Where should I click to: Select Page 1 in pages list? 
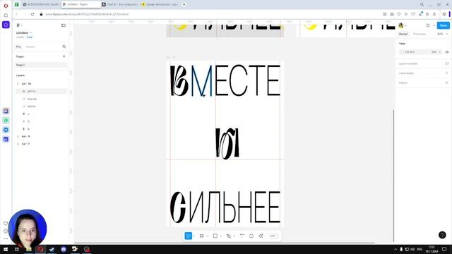(x=41, y=65)
